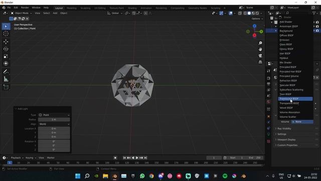Image resolution: width=321 pixels, height=181 pixels.
Task: Open the viewport Options dropdown
Action: [257, 19]
